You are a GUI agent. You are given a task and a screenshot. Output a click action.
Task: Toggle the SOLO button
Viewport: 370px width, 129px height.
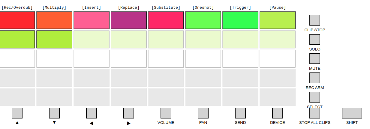click(x=314, y=39)
